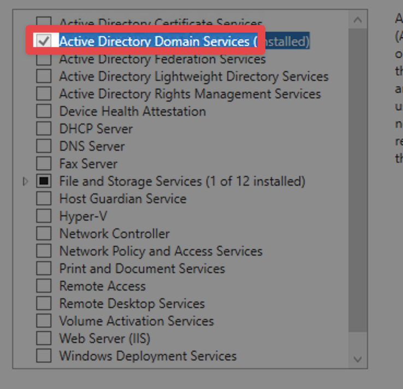Check the Web Server (IIS) checkbox
The image size is (403, 389).
[44, 338]
